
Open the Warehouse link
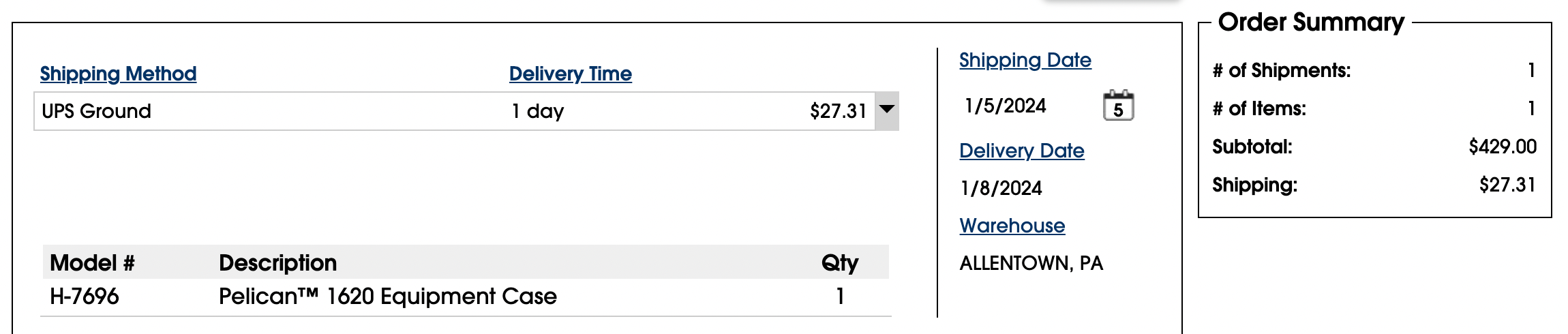1012,226
